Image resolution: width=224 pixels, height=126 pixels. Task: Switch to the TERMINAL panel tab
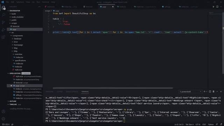(85, 92)
